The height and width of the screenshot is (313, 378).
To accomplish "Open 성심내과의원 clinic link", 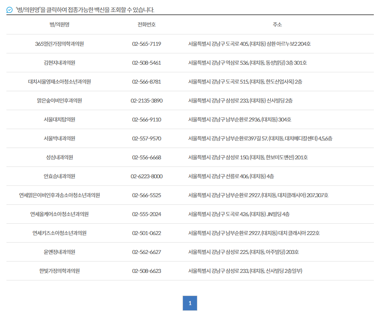I will tap(59, 157).
